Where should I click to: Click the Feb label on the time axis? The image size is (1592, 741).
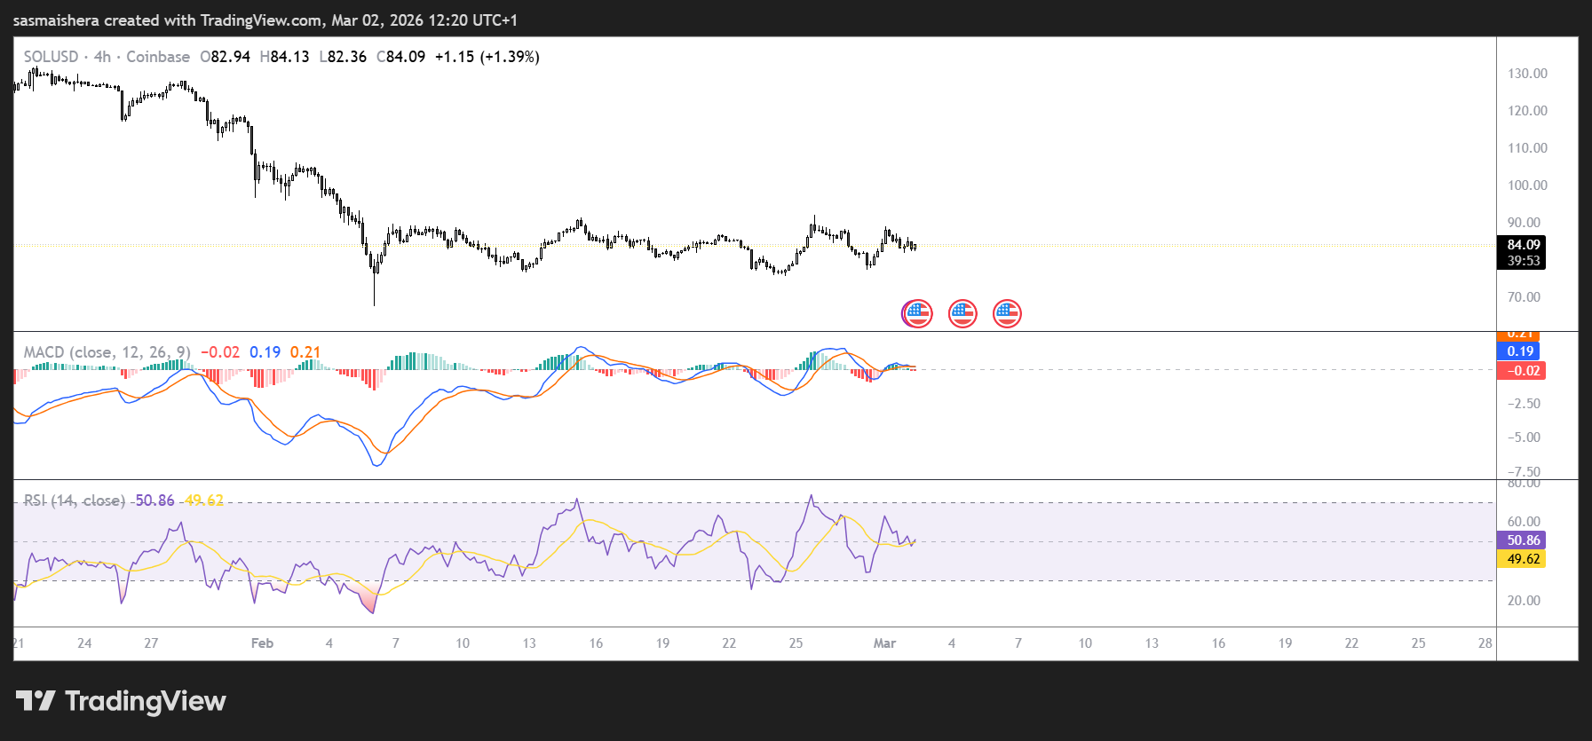tap(262, 643)
